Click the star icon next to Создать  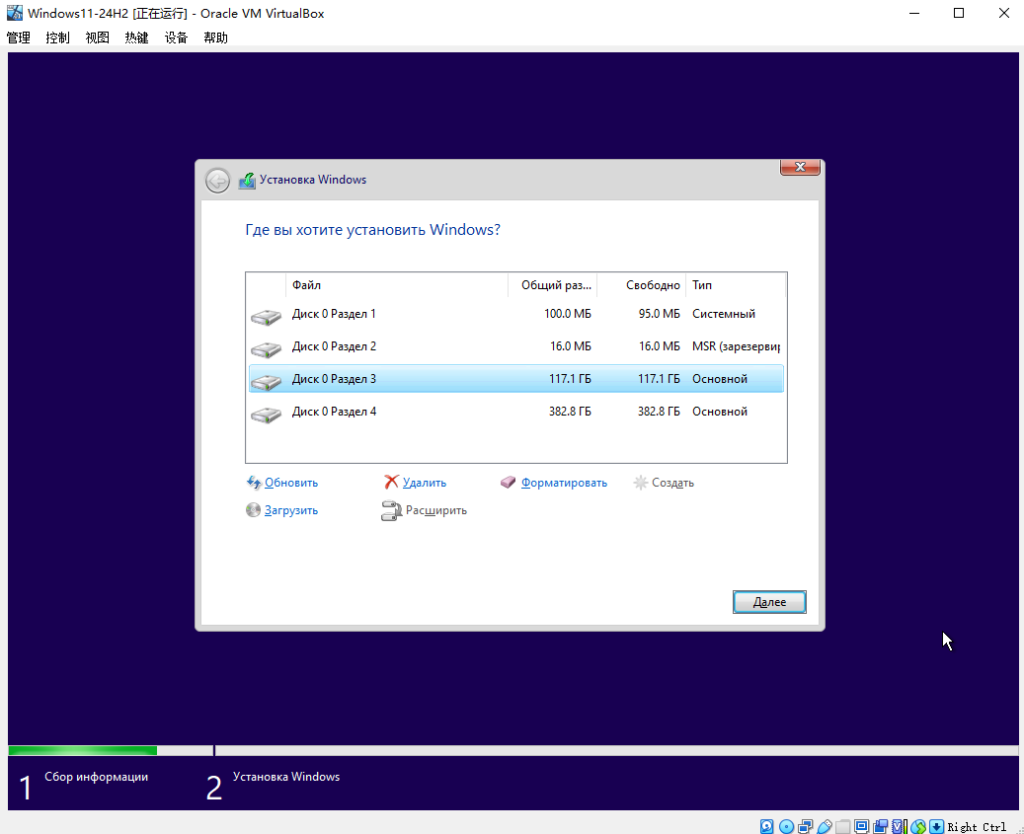(x=641, y=483)
